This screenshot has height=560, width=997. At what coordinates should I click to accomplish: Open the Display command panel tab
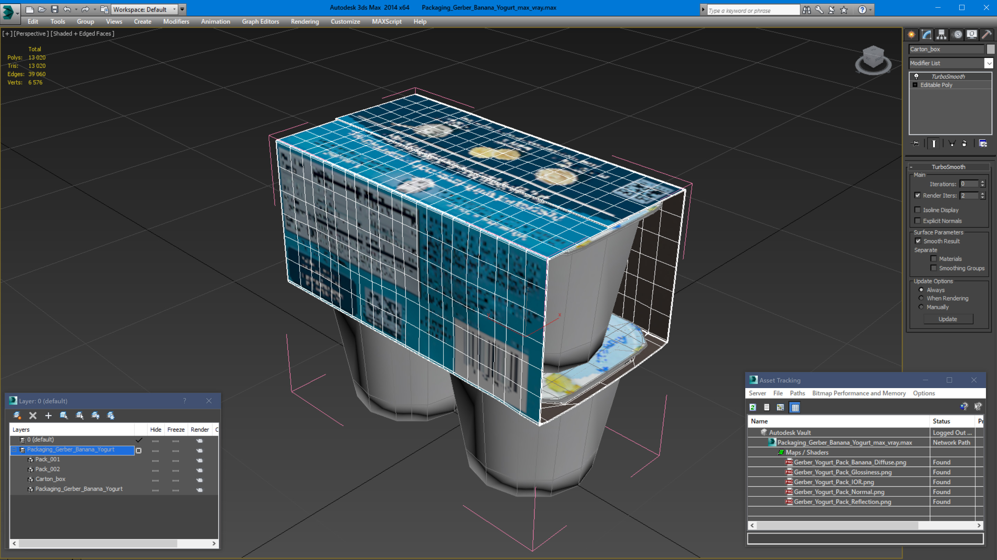click(972, 35)
